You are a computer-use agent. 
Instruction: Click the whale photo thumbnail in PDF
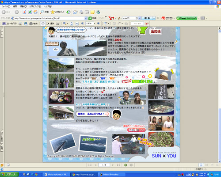(63, 143)
